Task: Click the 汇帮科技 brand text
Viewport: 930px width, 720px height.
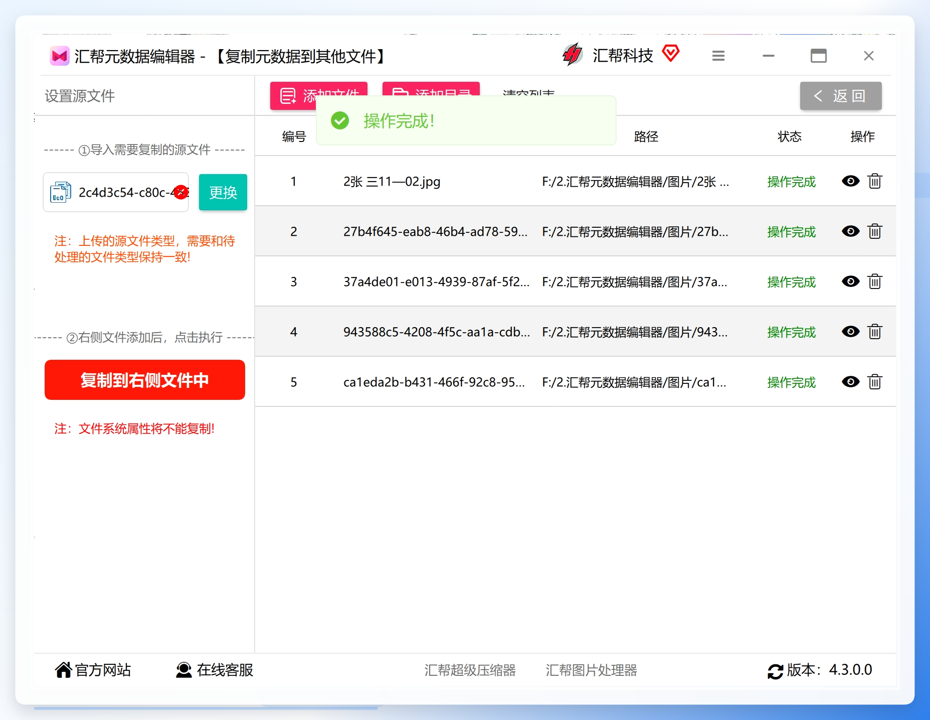Action: [623, 55]
